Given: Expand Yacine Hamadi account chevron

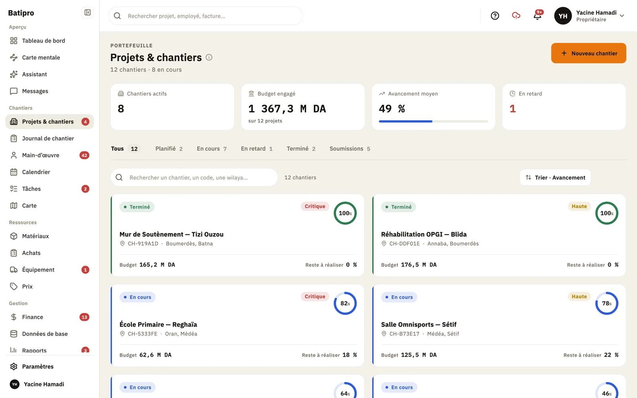Looking at the screenshot, I should click(x=622, y=16).
